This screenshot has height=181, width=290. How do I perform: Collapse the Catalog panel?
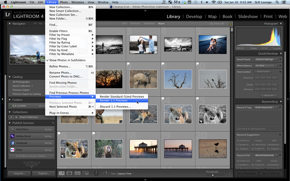(x=10, y=77)
